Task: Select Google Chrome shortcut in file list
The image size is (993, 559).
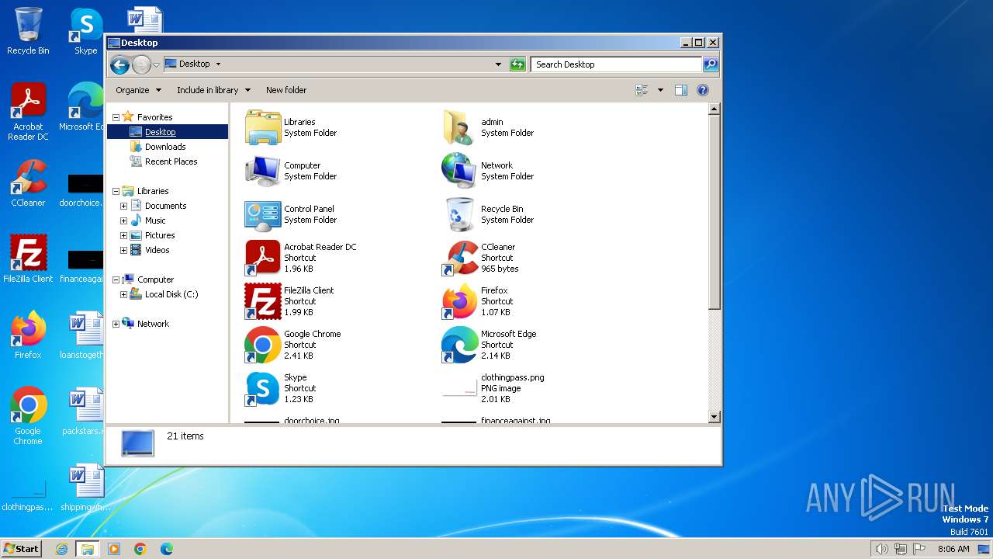Action: pyautogui.click(x=263, y=345)
